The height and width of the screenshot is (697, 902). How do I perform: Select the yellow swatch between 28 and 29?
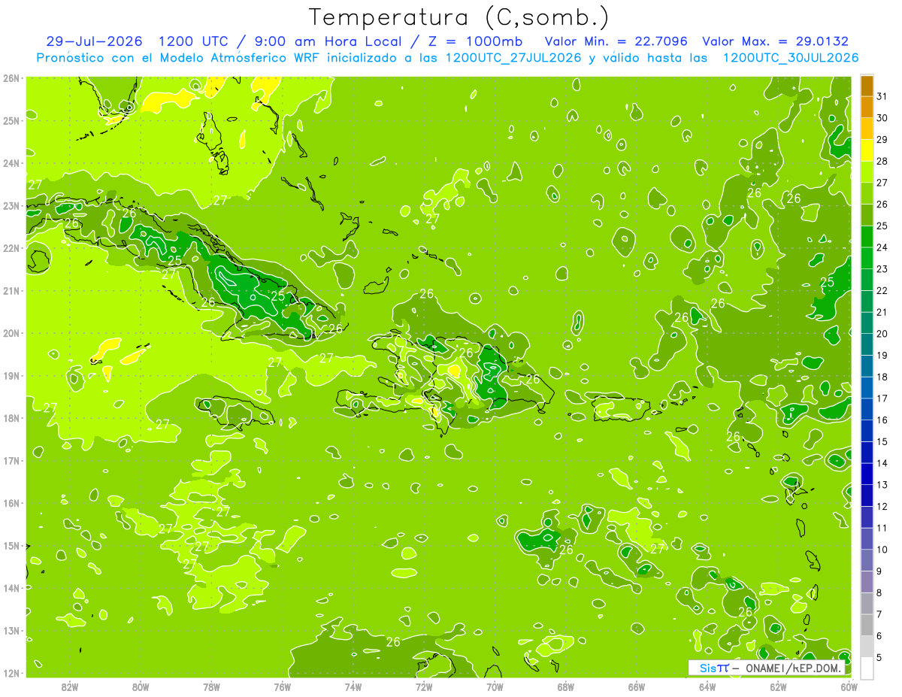(867, 151)
